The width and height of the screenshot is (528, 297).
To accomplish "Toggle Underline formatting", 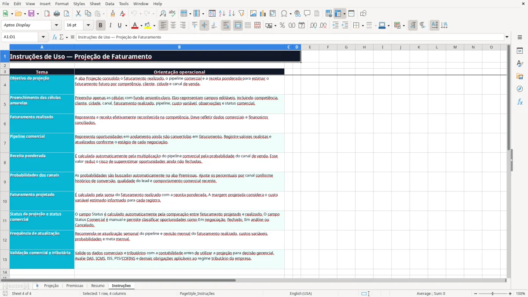I will [x=120, y=26].
